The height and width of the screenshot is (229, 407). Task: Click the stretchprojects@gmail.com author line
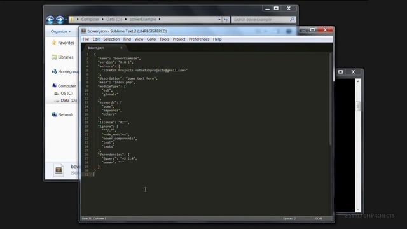coord(144,70)
